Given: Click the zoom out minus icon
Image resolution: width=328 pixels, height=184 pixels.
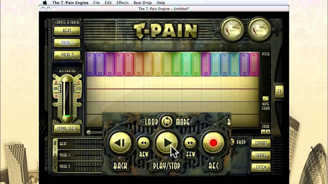Looking at the screenshot, I should pyautogui.click(x=263, y=132).
